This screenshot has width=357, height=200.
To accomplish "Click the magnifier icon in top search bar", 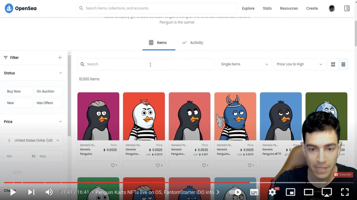I will (81, 8).
